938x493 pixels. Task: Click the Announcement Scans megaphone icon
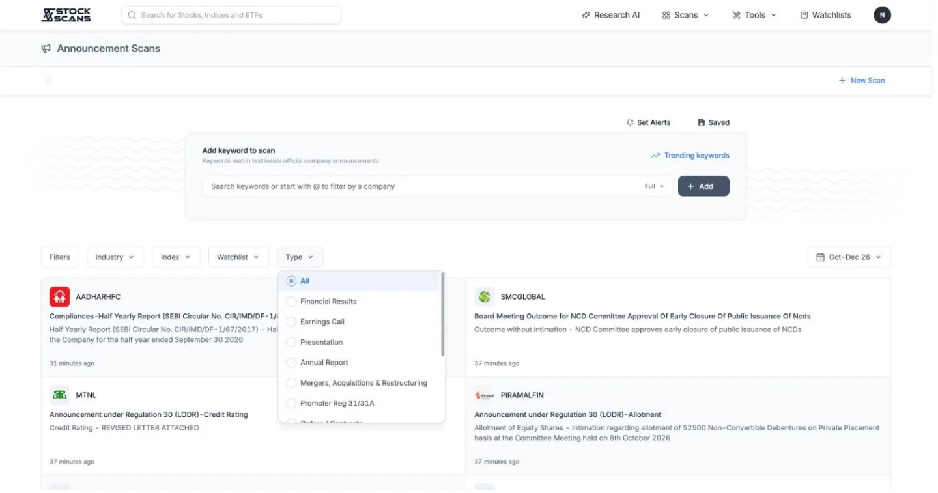coord(46,49)
